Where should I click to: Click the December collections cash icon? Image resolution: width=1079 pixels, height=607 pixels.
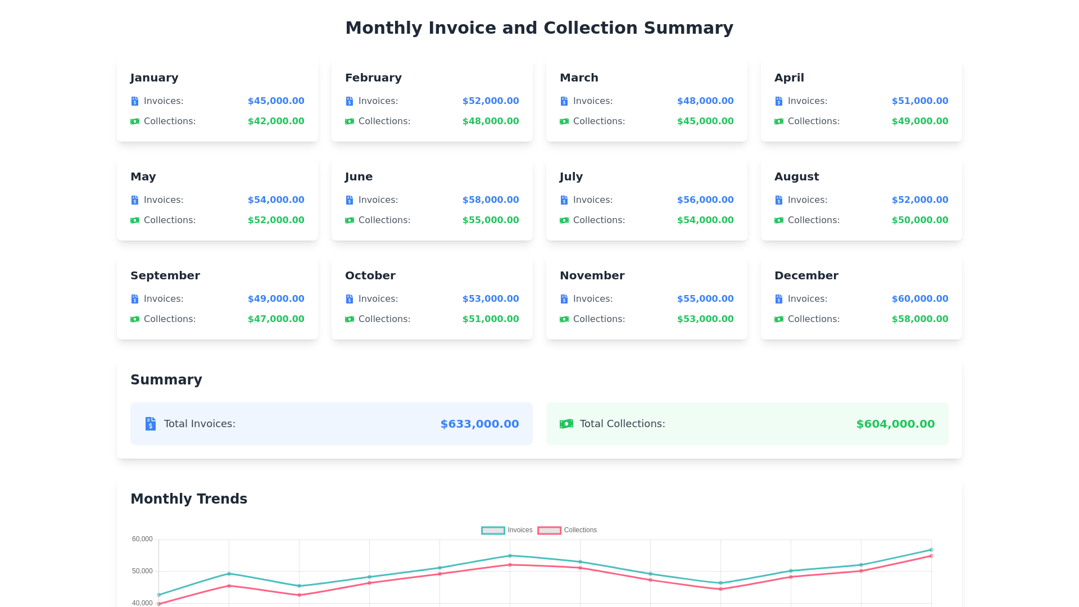pyautogui.click(x=778, y=319)
